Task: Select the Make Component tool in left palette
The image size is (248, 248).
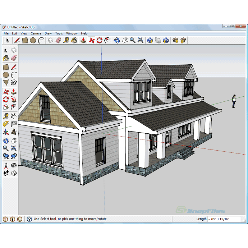Action: point(14,50)
